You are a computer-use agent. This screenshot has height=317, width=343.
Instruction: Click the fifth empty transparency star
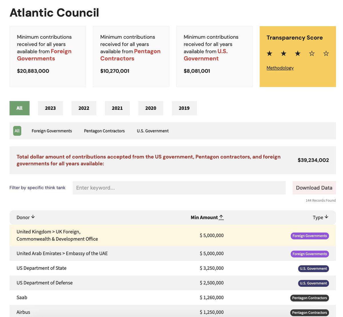pyautogui.click(x=326, y=54)
